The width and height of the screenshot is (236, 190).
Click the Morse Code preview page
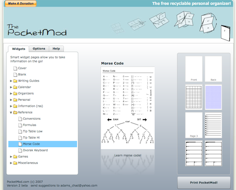click(127, 108)
